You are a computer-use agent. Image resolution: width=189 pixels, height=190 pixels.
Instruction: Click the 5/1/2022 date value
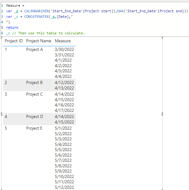63,128
